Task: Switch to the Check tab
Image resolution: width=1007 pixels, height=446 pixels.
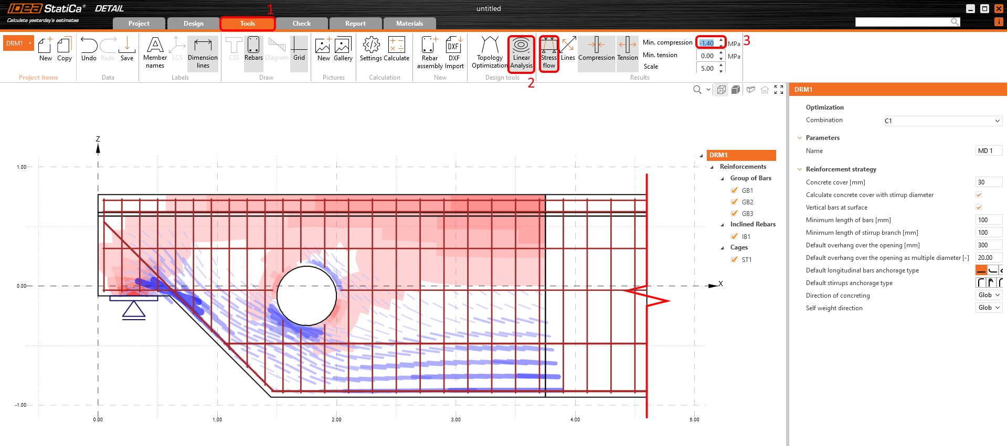Action: [x=301, y=24]
